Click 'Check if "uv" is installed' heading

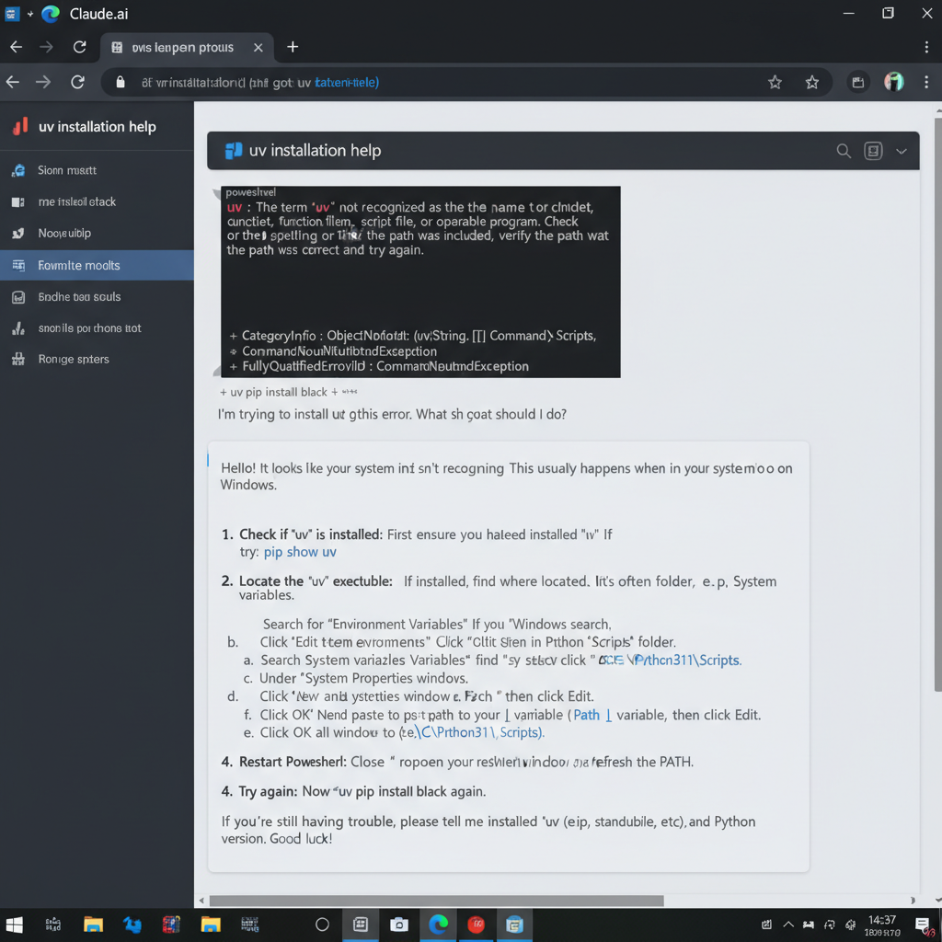coord(310,534)
